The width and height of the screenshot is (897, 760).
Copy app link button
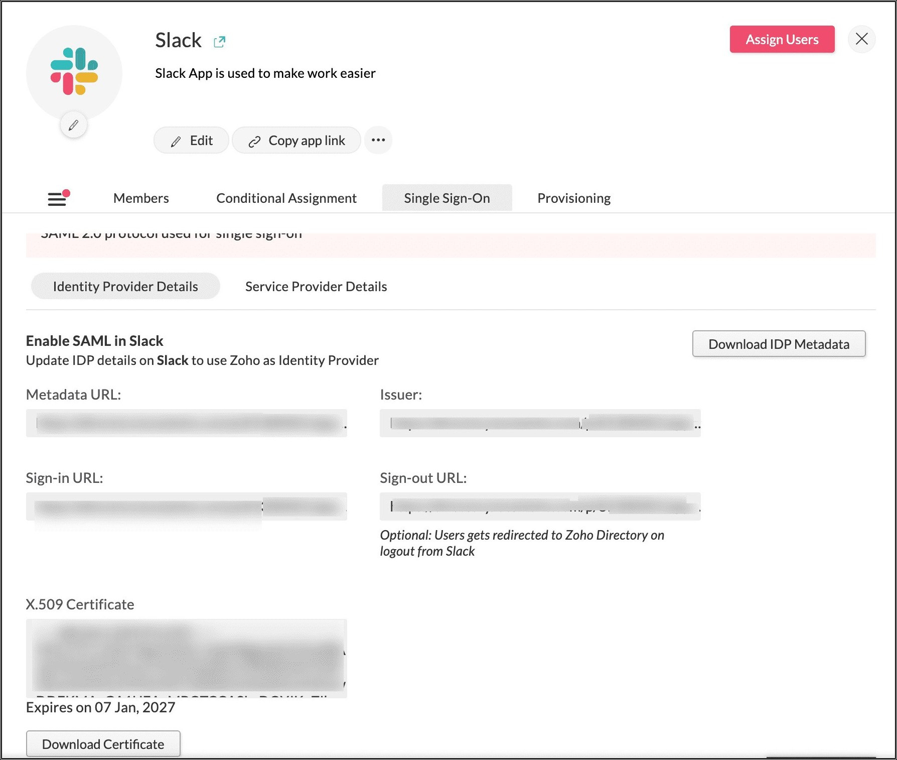point(296,141)
